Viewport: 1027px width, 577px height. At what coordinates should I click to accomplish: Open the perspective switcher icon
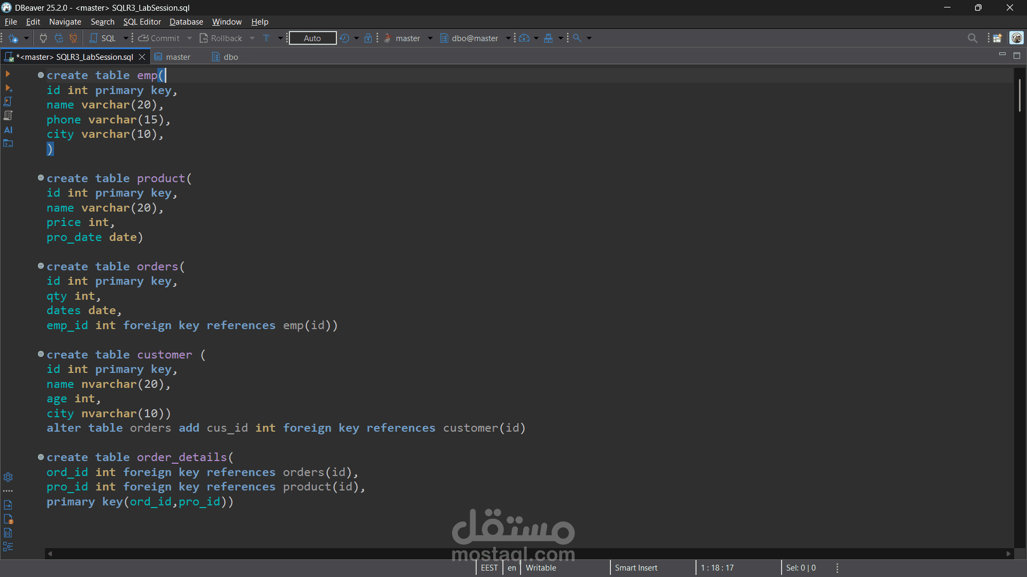998,38
